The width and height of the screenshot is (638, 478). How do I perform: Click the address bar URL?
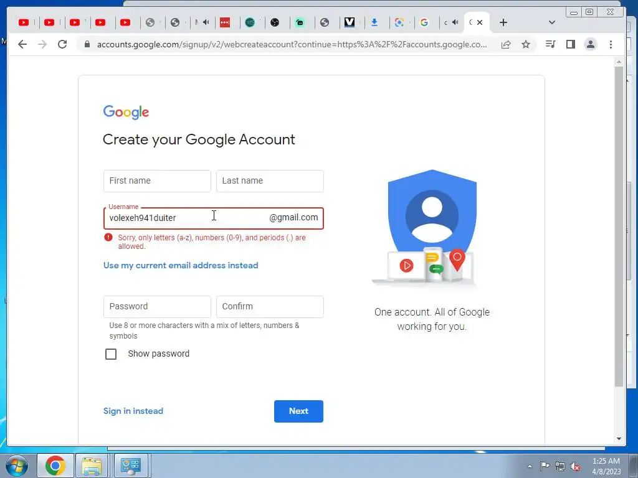(x=292, y=44)
